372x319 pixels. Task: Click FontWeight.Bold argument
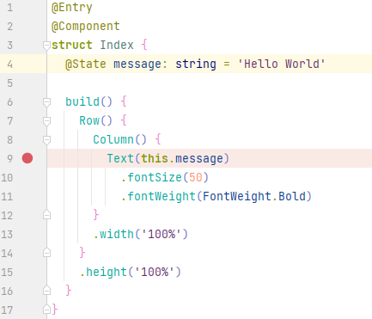pos(254,196)
